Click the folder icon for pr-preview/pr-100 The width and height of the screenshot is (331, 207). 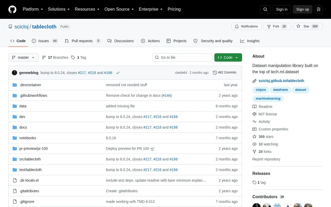(15, 149)
